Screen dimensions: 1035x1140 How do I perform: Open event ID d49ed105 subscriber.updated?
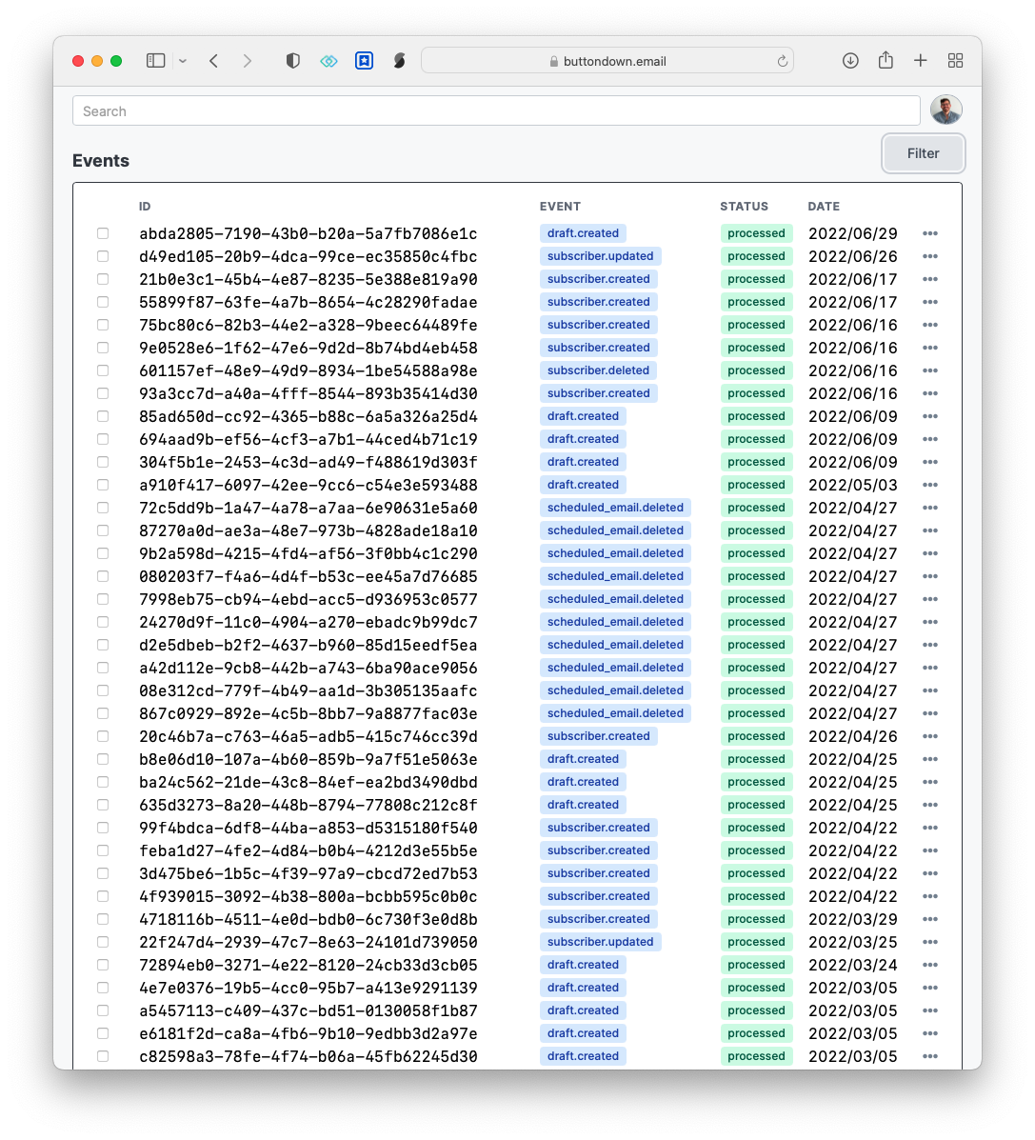(x=308, y=256)
